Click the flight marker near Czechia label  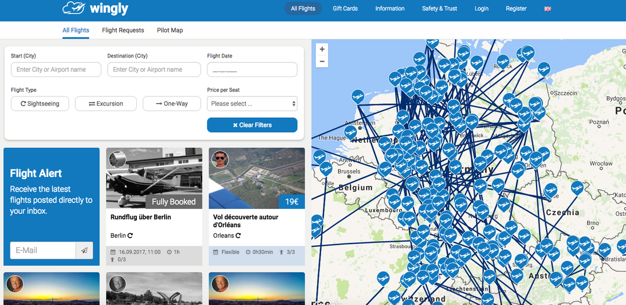(x=551, y=190)
